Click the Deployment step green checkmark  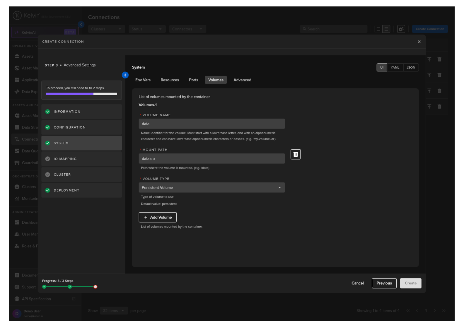tap(48, 190)
